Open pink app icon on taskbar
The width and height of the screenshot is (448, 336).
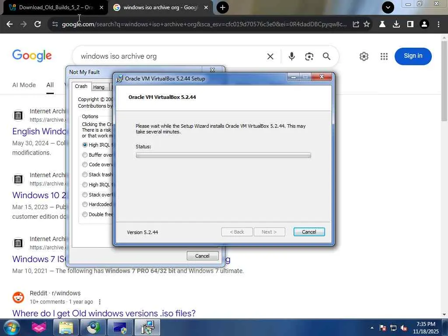tap(39, 327)
